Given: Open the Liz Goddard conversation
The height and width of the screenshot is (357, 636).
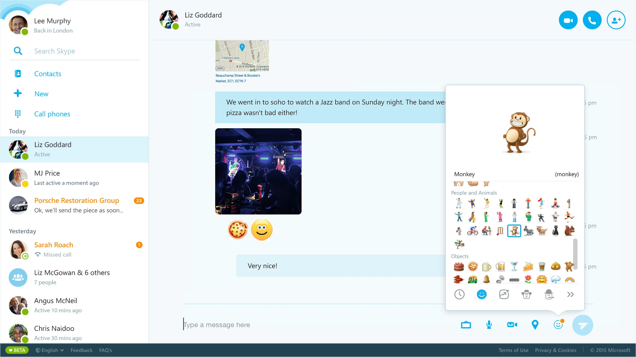Looking at the screenshot, I should point(74,149).
